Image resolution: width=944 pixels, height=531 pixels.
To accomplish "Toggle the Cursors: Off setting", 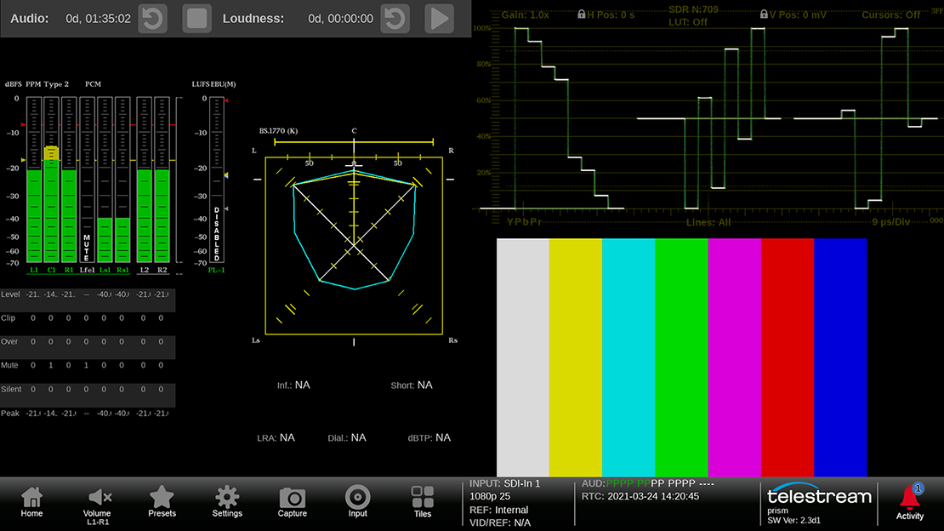I will point(890,15).
